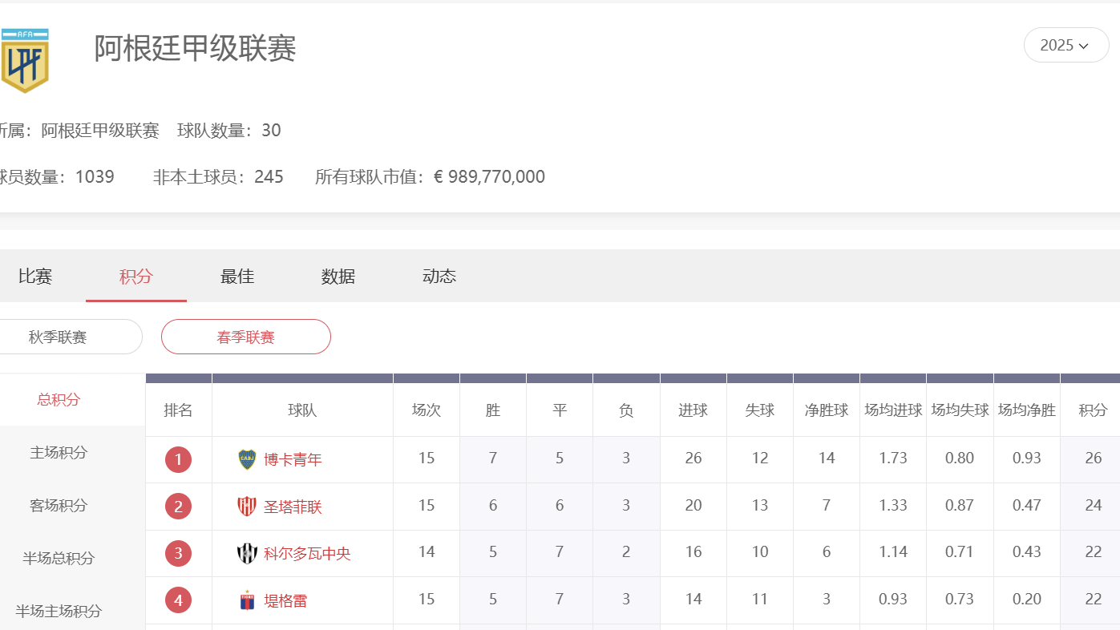This screenshot has width=1120, height=630.
Task: Open the 动态 tab
Action: pyautogui.click(x=439, y=276)
